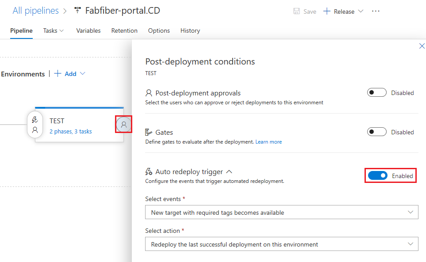Collapse the Auto redeploy trigger section chevron
The height and width of the screenshot is (262, 426).
[229, 171]
